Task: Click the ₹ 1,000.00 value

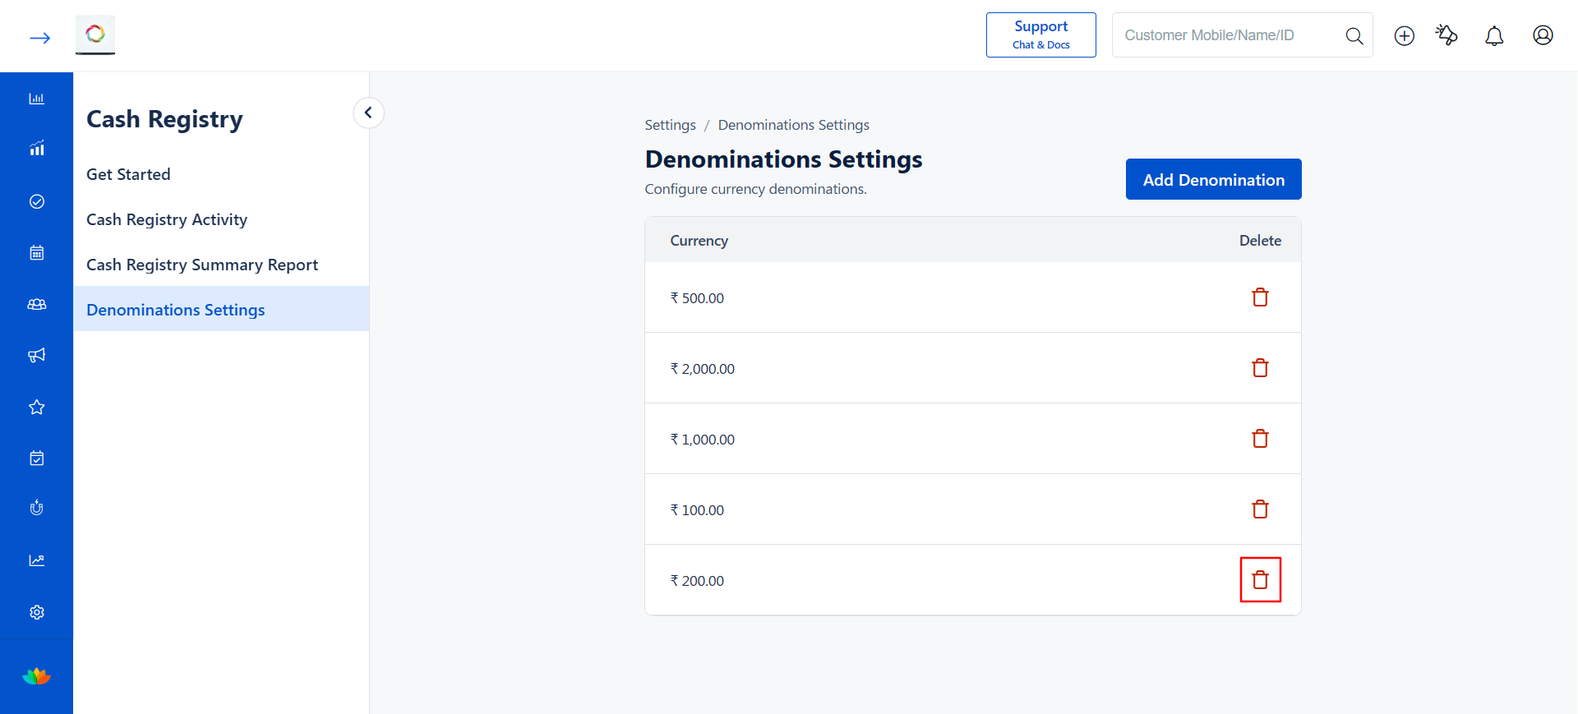Action: click(x=702, y=440)
